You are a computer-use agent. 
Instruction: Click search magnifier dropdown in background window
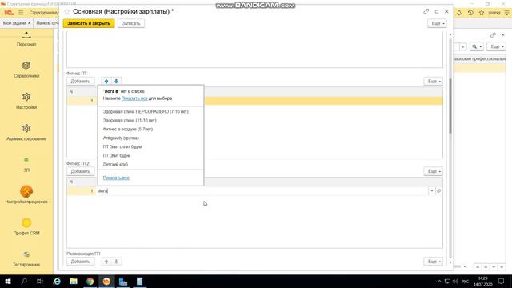pos(477,46)
